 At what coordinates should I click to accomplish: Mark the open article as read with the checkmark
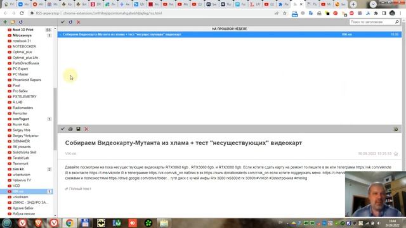tap(62, 129)
